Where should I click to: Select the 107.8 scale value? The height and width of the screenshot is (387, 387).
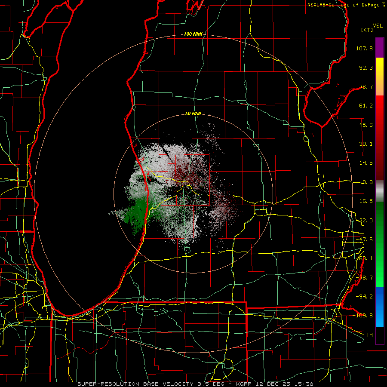(364, 48)
